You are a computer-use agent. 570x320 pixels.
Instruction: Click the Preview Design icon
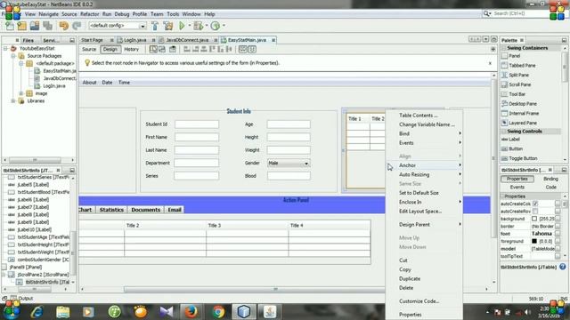tap(173, 50)
